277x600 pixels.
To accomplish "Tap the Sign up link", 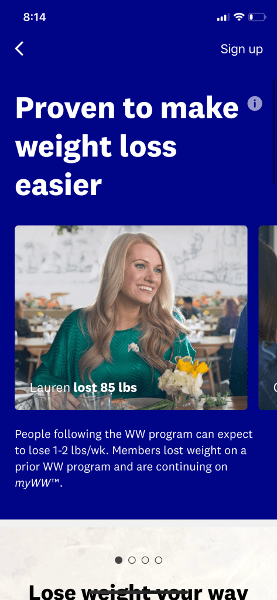I will [x=241, y=49].
